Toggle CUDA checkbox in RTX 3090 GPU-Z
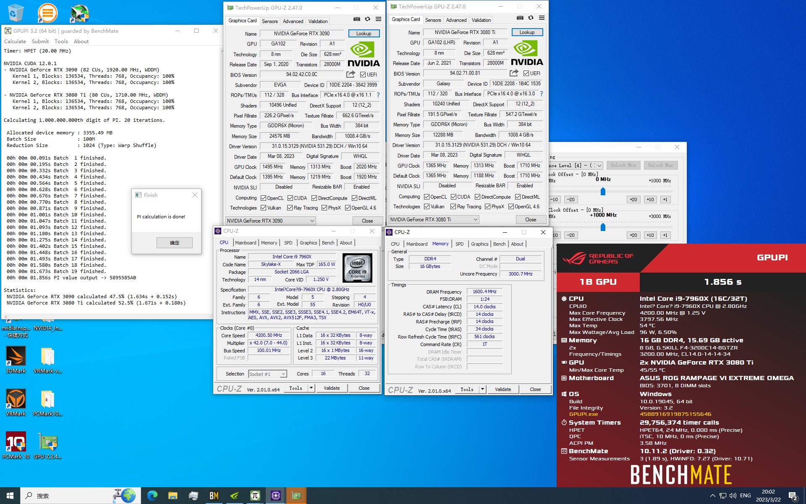The height and width of the screenshot is (504, 806). (290, 198)
